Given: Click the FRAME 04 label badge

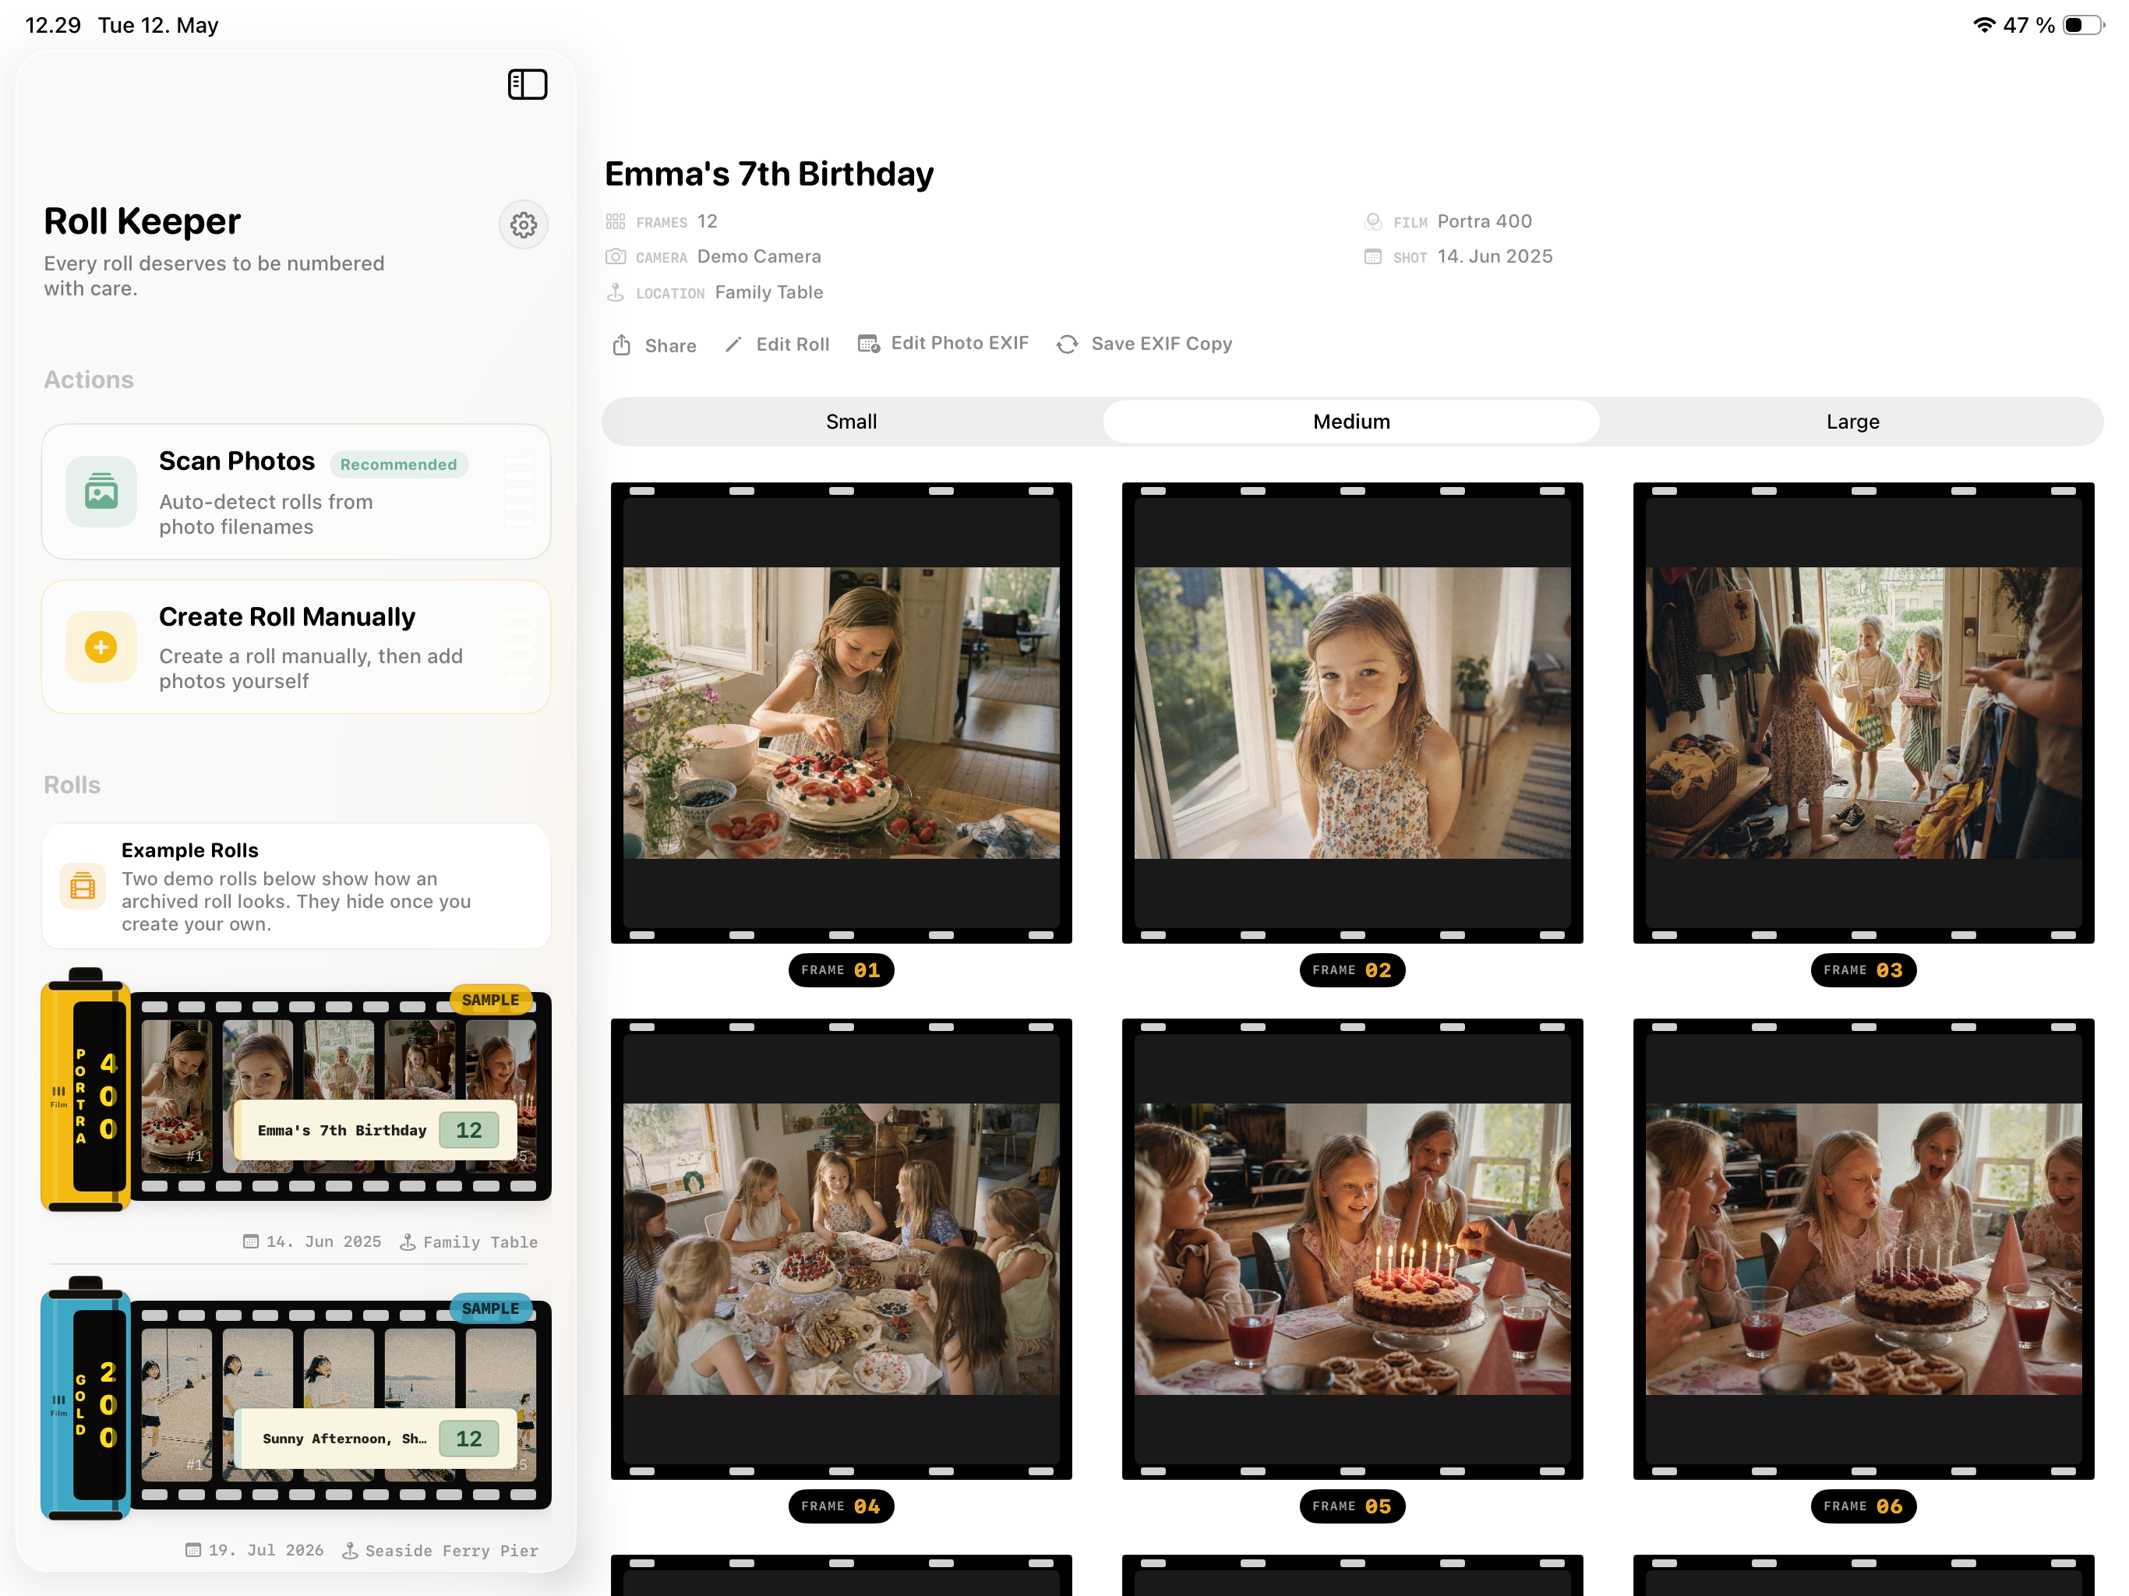Looking at the screenshot, I should click(x=841, y=1506).
